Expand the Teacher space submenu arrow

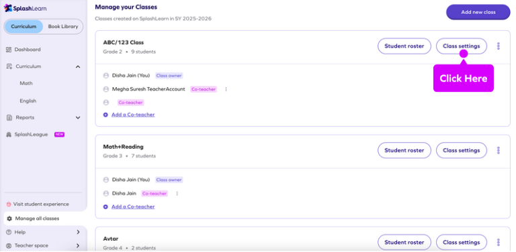79,245
